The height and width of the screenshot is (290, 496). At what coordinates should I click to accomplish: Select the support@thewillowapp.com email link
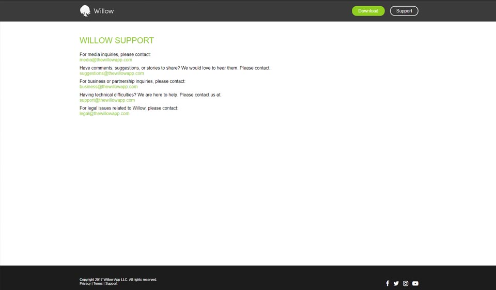(107, 100)
